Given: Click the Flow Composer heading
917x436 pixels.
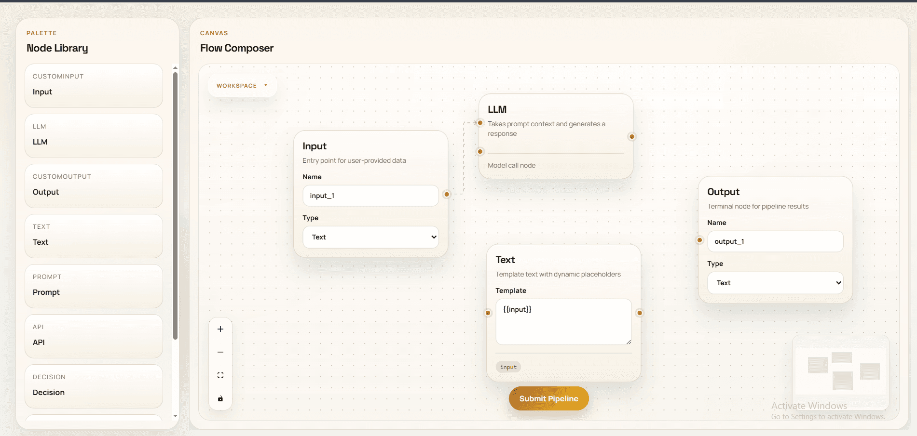Looking at the screenshot, I should tap(237, 48).
